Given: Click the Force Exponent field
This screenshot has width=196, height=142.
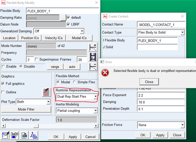Looking at the screenshot, I should coord(161,95).
